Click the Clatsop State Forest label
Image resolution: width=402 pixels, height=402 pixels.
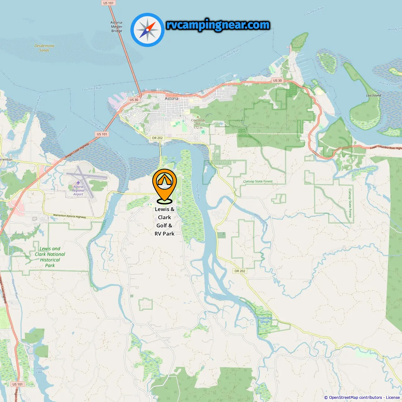click(x=258, y=181)
